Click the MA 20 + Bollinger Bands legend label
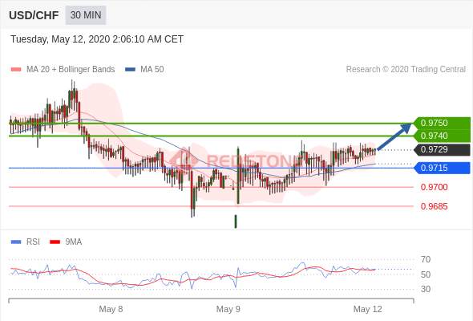The image size is (473, 321). (71, 69)
